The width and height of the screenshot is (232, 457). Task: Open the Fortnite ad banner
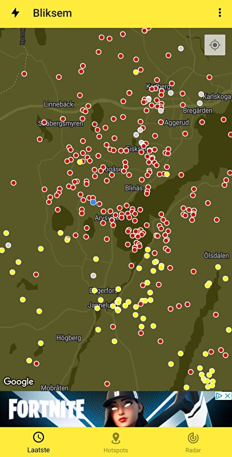[x=116, y=409]
